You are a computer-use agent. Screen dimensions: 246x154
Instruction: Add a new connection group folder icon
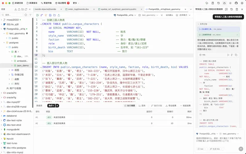22,9
